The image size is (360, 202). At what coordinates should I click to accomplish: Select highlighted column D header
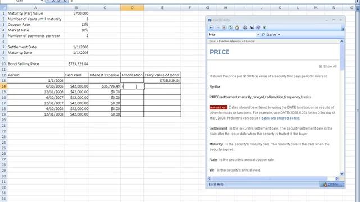[x=132, y=8]
